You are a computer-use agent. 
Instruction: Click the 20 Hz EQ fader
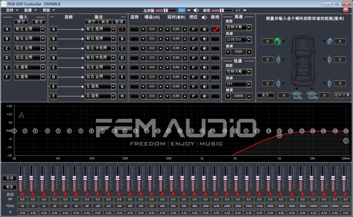click(20, 178)
